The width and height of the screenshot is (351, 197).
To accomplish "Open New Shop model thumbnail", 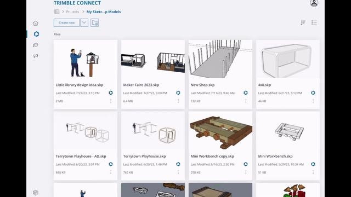I will coord(220,59).
